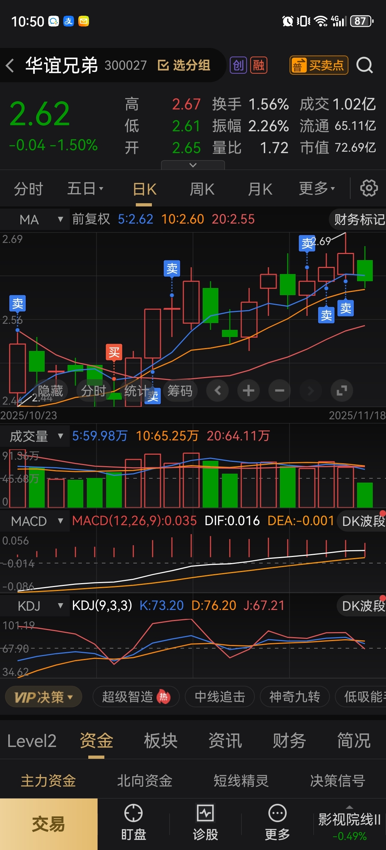Open the 更多 chart periods dropdown
This screenshot has height=850, width=386.
pyautogui.click(x=317, y=189)
